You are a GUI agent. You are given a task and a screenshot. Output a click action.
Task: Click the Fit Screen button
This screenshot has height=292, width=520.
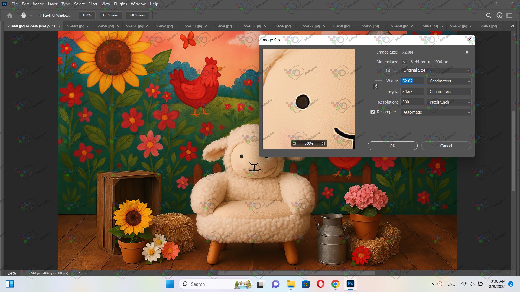pyautogui.click(x=110, y=15)
